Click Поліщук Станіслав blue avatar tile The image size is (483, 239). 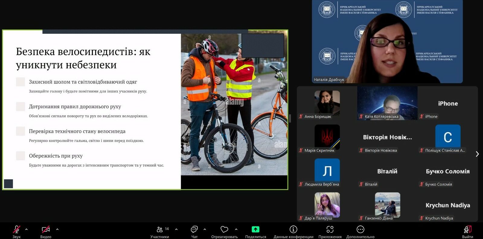click(448, 137)
